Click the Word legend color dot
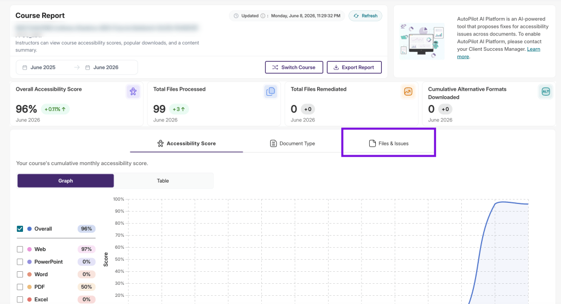The image size is (561, 304). pyautogui.click(x=30, y=274)
